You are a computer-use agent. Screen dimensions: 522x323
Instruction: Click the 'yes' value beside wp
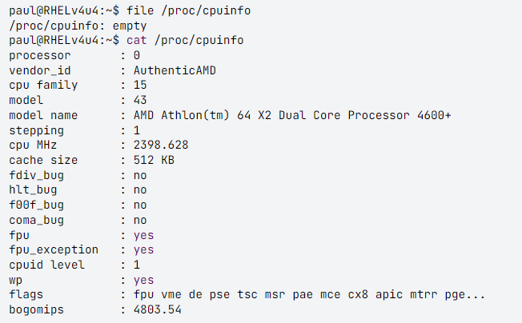[x=143, y=280]
